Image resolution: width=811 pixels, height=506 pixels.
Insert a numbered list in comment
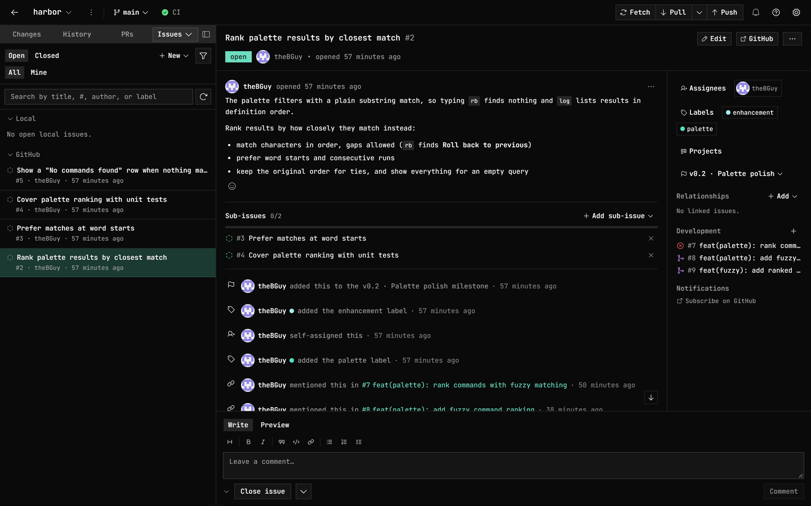point(344,442)
